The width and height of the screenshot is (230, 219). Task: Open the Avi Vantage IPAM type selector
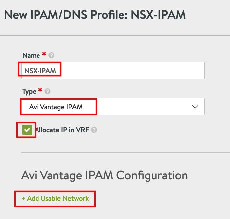113,107
